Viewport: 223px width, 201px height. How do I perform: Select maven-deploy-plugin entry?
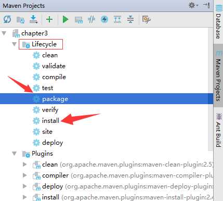click(127, 186)
